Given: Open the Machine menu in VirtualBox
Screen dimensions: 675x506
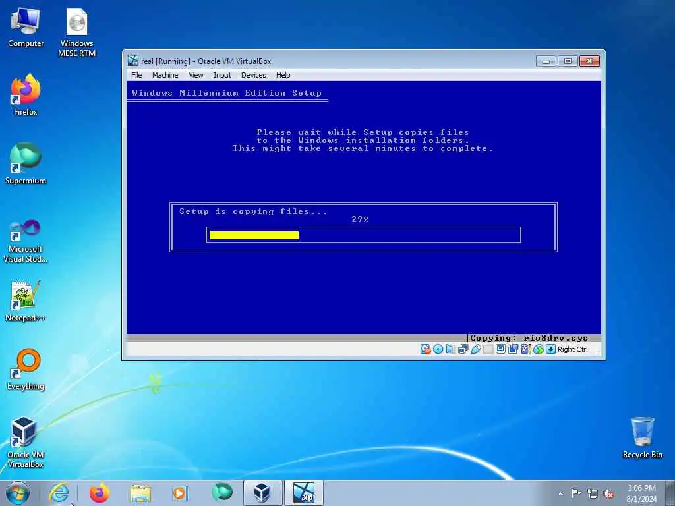Looking at the screenshot, I should 165,75.
